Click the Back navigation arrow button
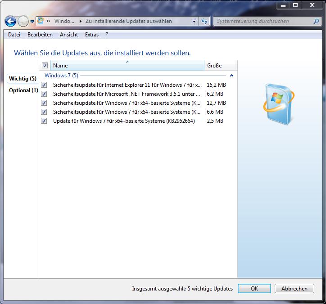Image resolution: width=326 pixels, height=304 pixels. pyautogui.click(x=10, y=21)
